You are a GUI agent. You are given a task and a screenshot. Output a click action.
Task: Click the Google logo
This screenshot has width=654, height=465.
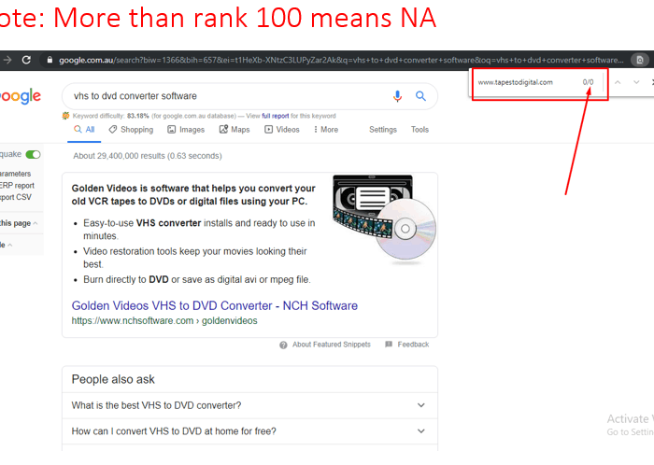pyautogui.click(x=20, y=97)
